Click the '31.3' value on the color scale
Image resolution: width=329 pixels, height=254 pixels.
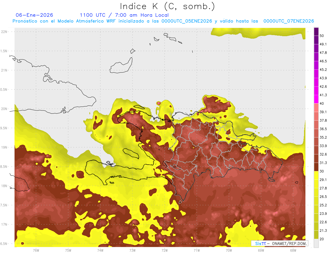[x=323, y=163]
